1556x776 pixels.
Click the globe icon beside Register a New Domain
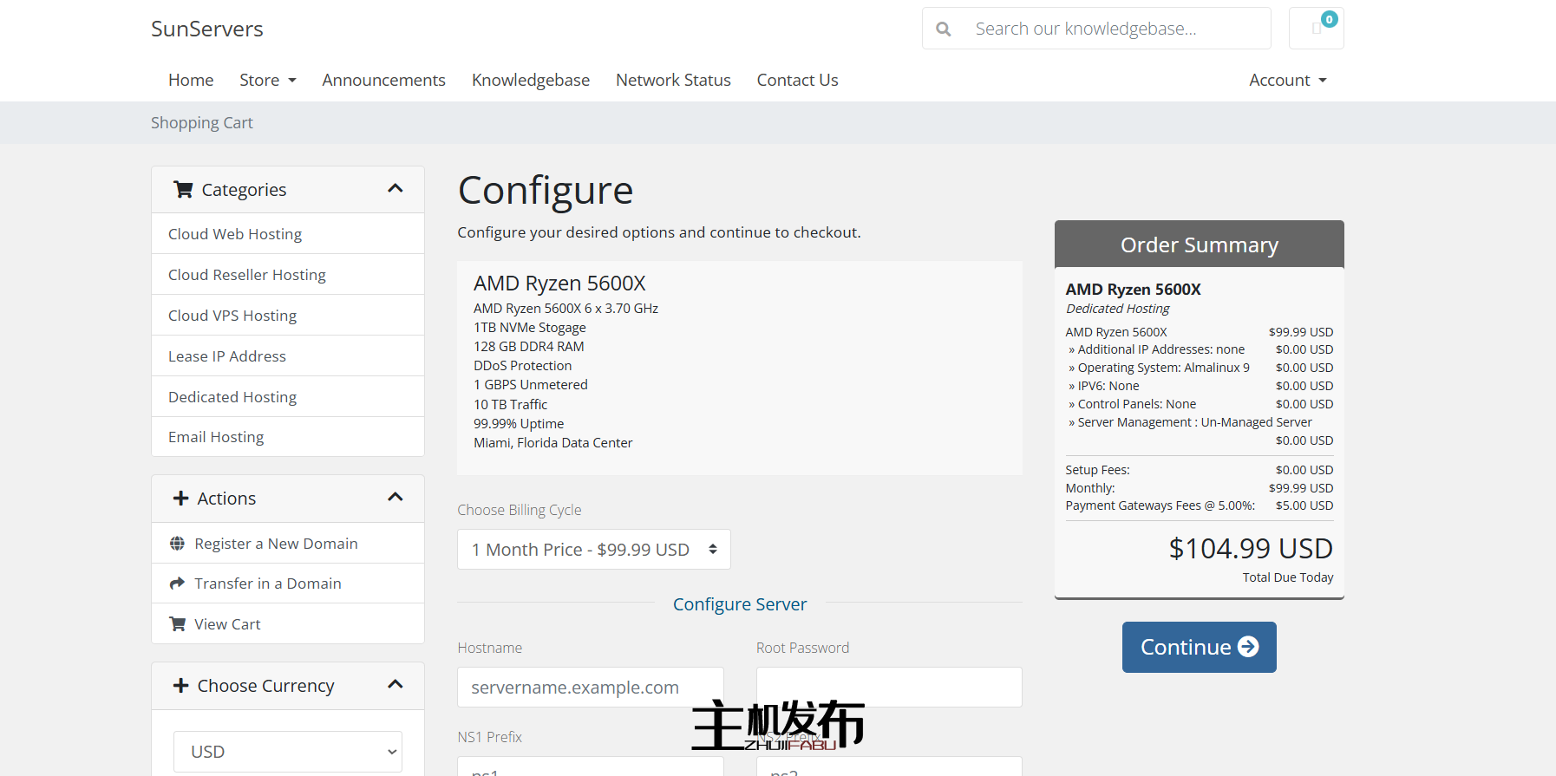pyautogui.click(x=178, y=544)
